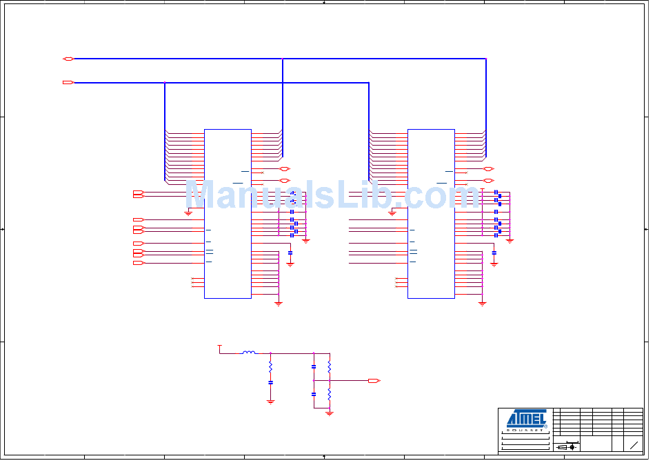This screenshot has height=463, width=655.
Task: Click the projection symbol in the title block
Action: (x=567, y=447)
